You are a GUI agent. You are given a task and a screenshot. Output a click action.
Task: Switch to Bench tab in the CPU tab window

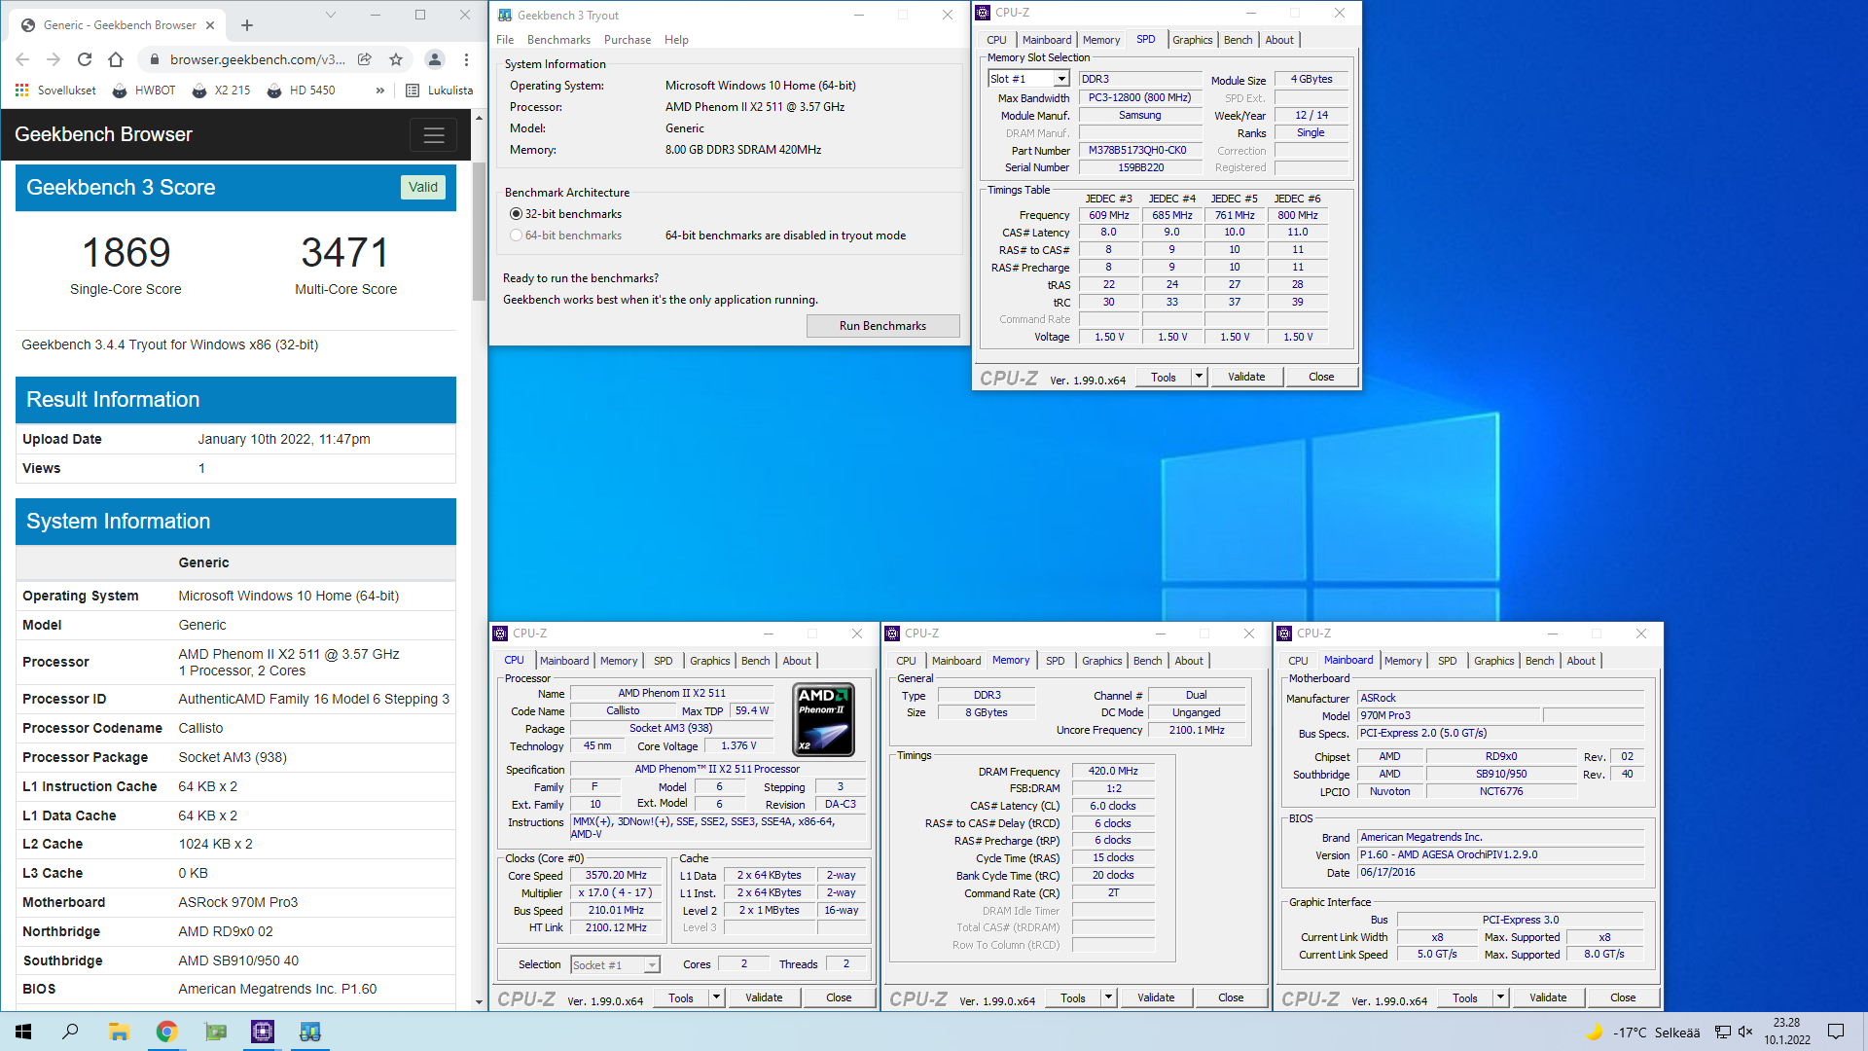click(755, 661)
